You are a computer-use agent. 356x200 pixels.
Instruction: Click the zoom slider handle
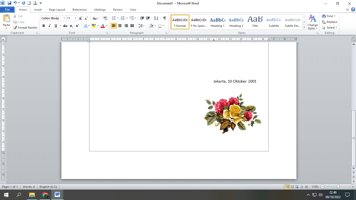[338, 187]
